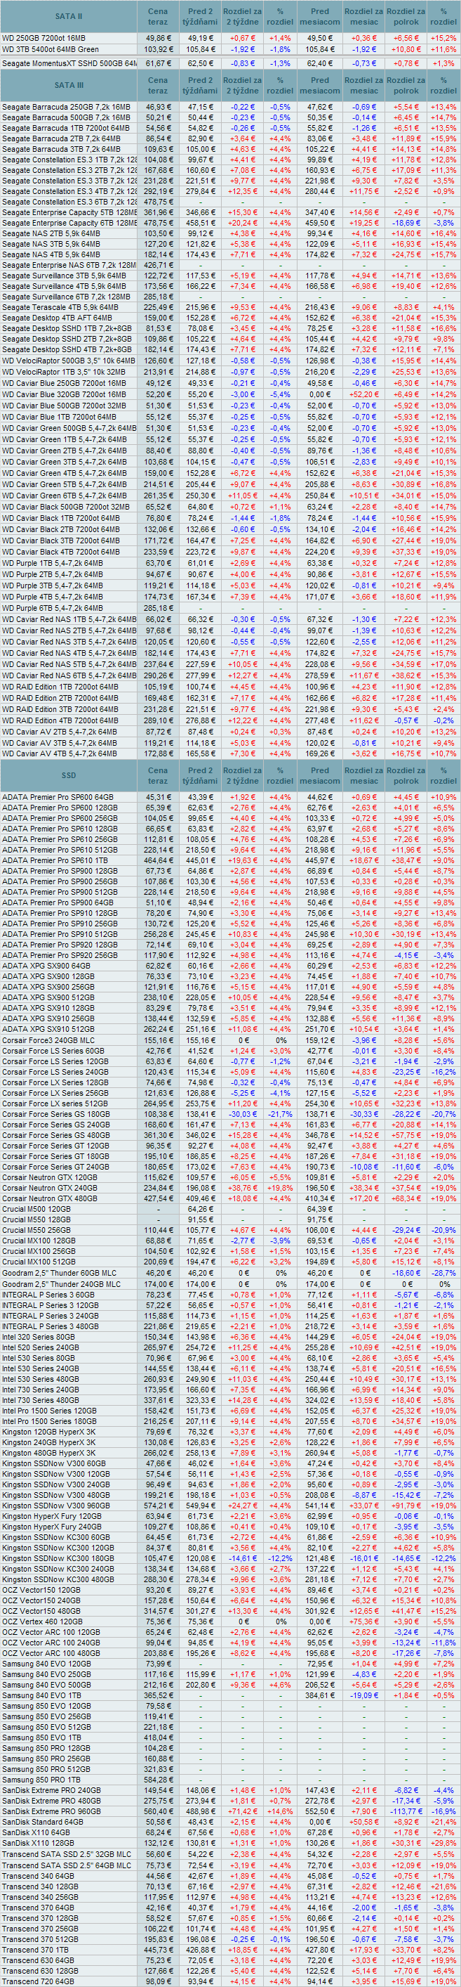
Task: Select the WD 3TB 5400ot 64MB Green row
Action: (231, 49)
